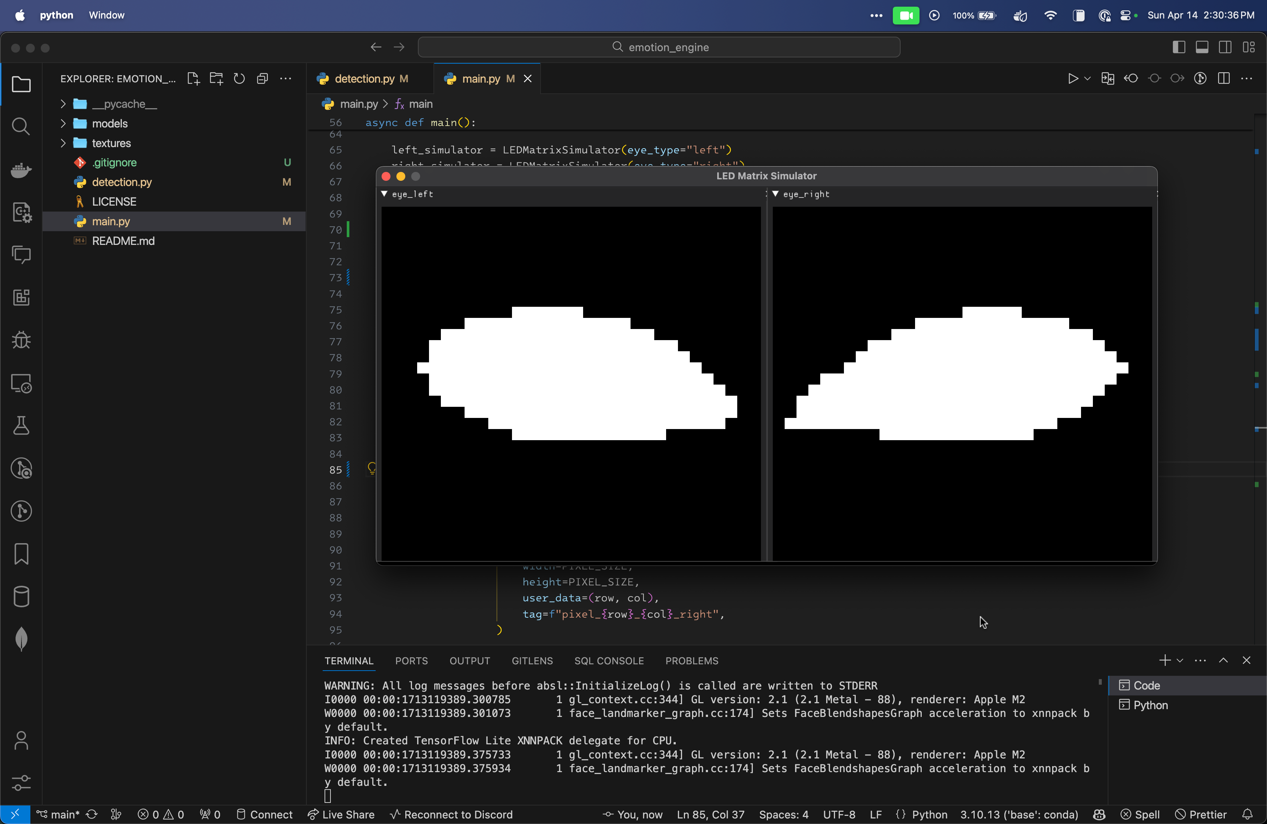Select the main.py file in explorer
1267x824 pixels.
pyautogui.click(x=111, y=221)
